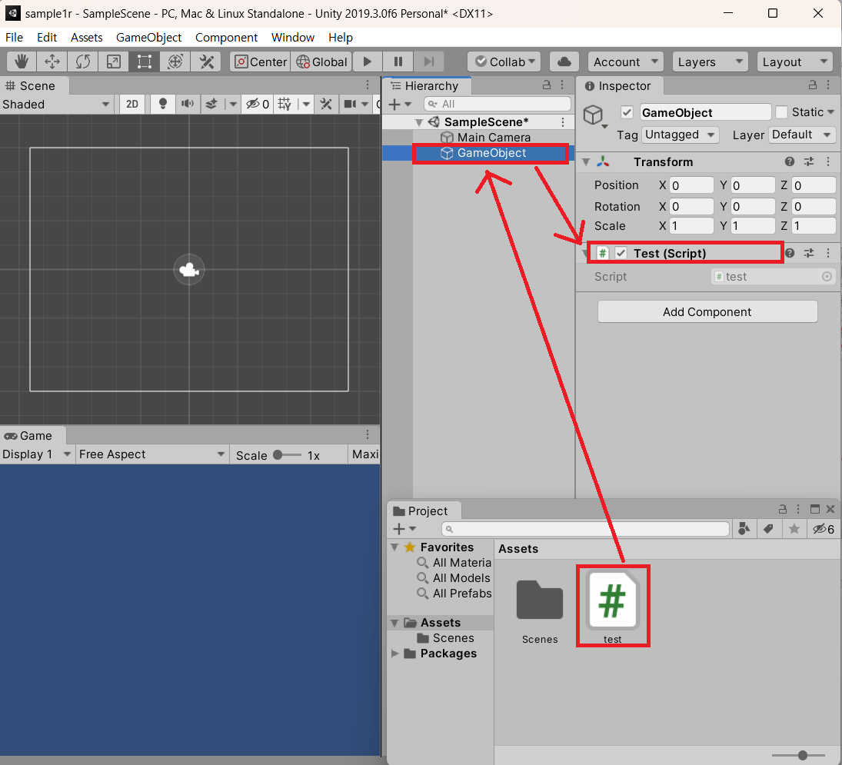Enable the GameObject active checkbox
The height and width of the screenshot is (765, 842).
[626, 112]
